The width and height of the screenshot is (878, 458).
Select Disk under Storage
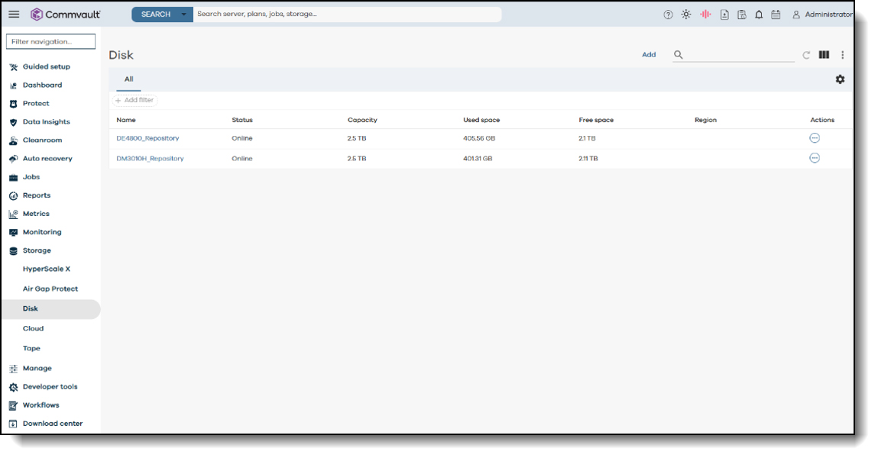tap(50, 309)
